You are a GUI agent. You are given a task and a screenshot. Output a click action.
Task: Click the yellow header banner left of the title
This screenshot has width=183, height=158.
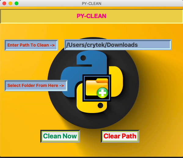[x=38, y=16]
